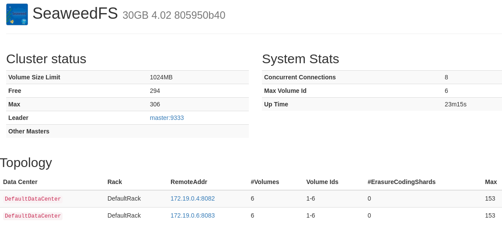
Task: Click the Concurrent Connections row label
Action: point(300,77)
